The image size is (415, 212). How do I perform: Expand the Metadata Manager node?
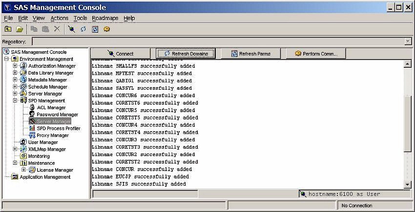pos(15,79)
